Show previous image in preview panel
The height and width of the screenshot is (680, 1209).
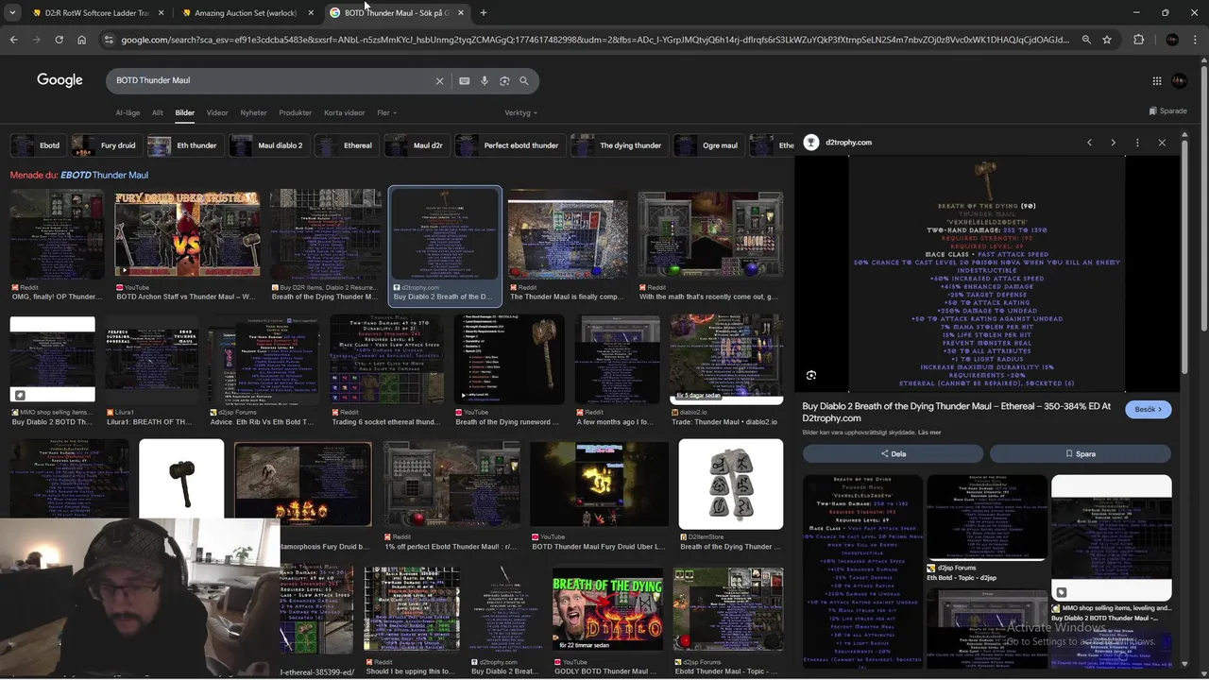(1089, 143)
